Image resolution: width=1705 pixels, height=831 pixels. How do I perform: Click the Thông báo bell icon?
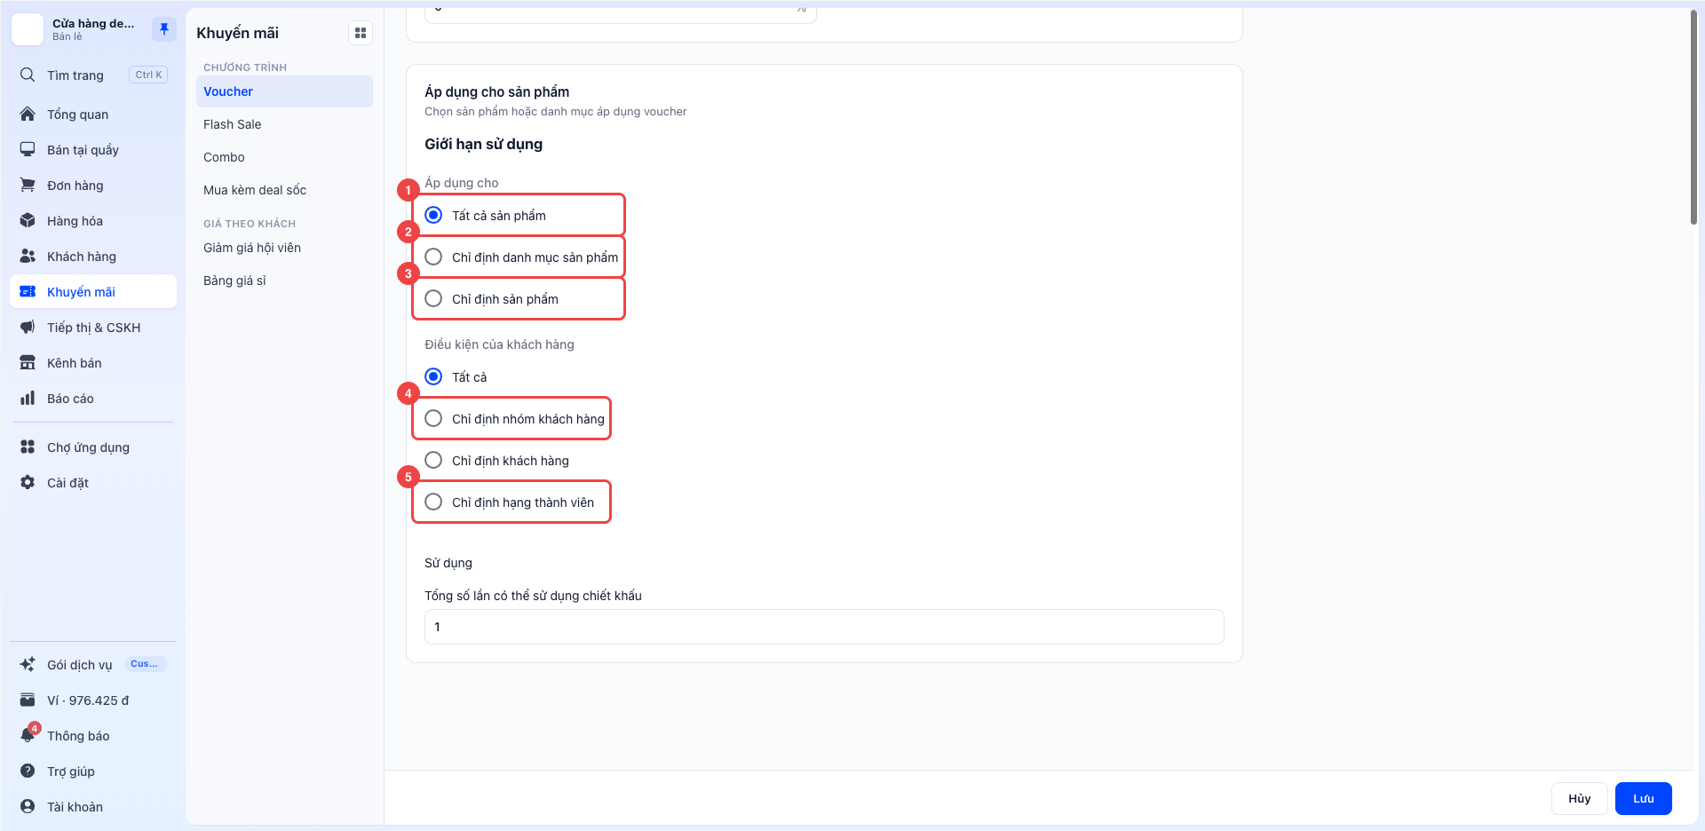28,735
